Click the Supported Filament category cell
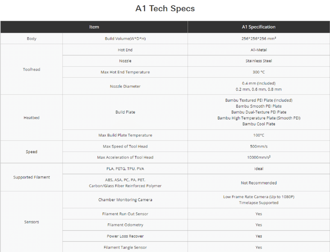 pos(32,177)
